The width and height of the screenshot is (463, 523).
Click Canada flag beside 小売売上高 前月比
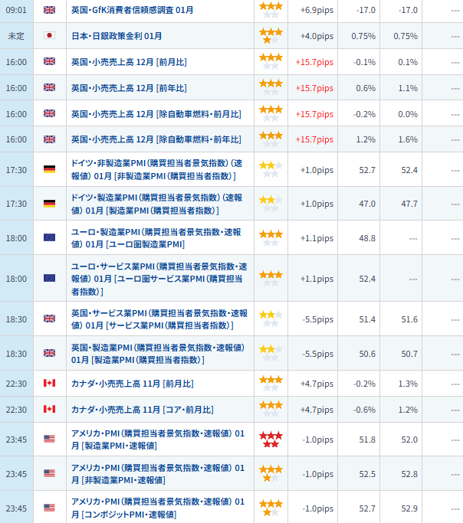[49, 383]
